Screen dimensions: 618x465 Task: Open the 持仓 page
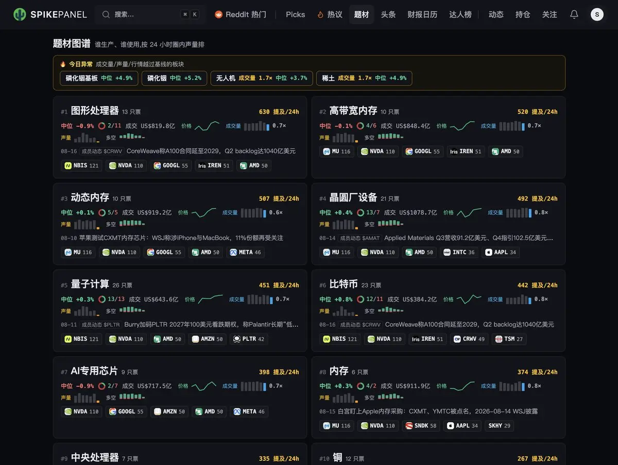pos(523,14)
